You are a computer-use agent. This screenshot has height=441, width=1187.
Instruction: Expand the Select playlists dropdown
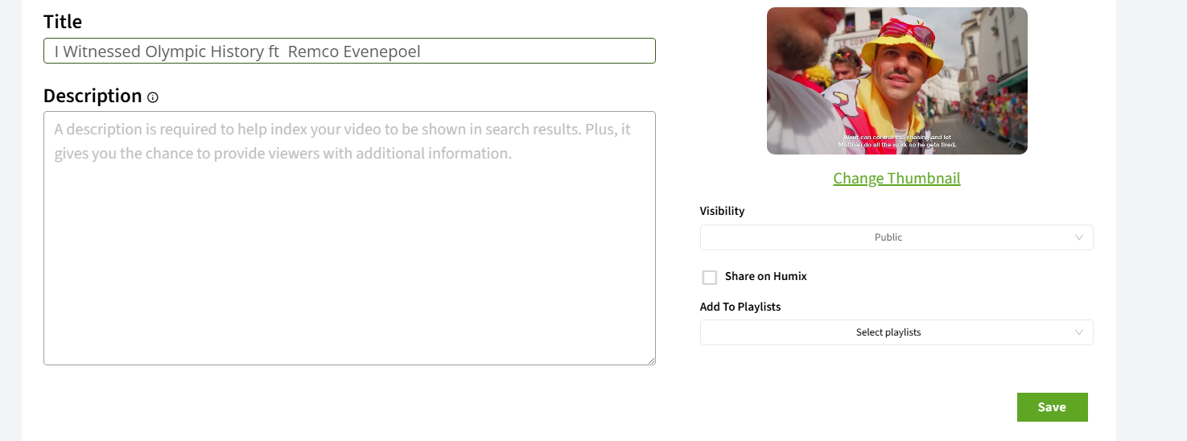pyautogui.click(x=896, y=332)
